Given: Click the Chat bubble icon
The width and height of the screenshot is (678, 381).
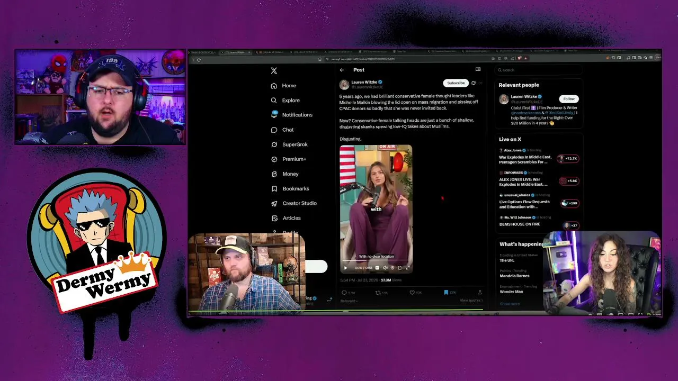Looking at the screenshot, I should pyautogui.click(x=274, y=130).
